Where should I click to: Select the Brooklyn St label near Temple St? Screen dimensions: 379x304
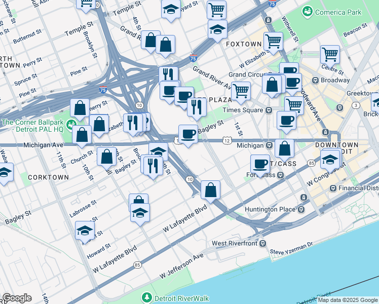[90, 45]
